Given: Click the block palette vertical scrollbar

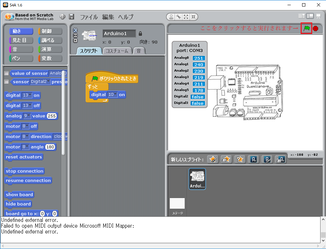Looking at the screenshot, I should (x=63, y=113).
